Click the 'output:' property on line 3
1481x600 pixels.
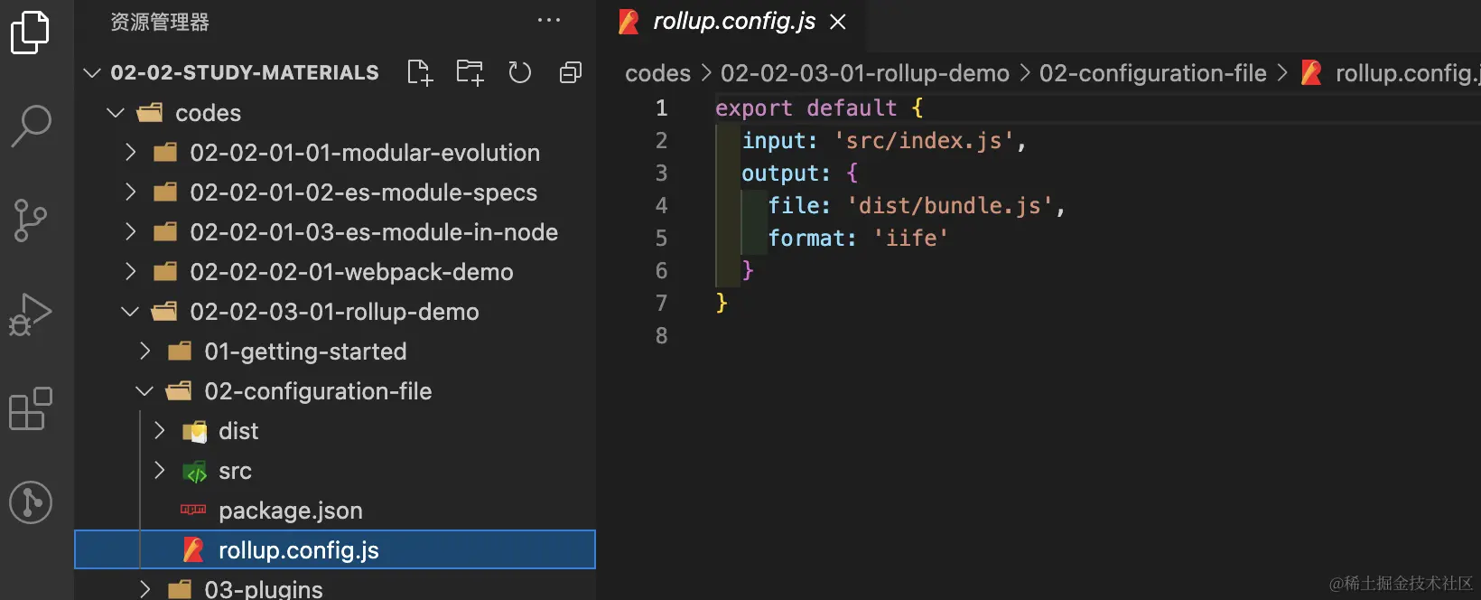pyautogui.click(x=786, y=173)
